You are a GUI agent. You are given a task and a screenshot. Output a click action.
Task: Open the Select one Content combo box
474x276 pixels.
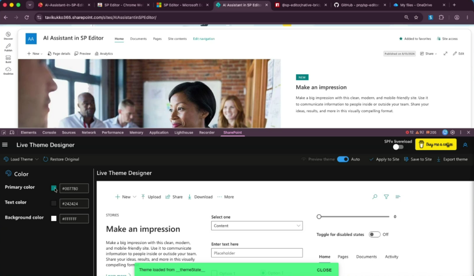(x=256, y=226)
